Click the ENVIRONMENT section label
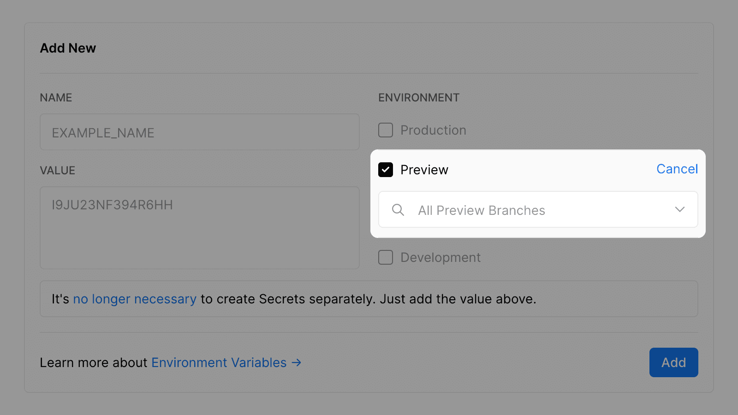The height and width of the screenshot is (415, 738). tap(418, 98)
